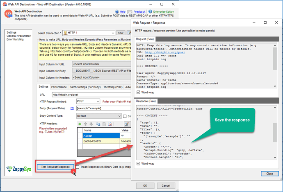This screenshot has width=283, height=192.
Task: Paste HTTP headers icon
Action: coord(104,124)
